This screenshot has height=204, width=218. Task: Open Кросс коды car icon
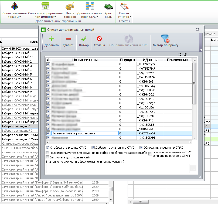(x=108, y=6)
